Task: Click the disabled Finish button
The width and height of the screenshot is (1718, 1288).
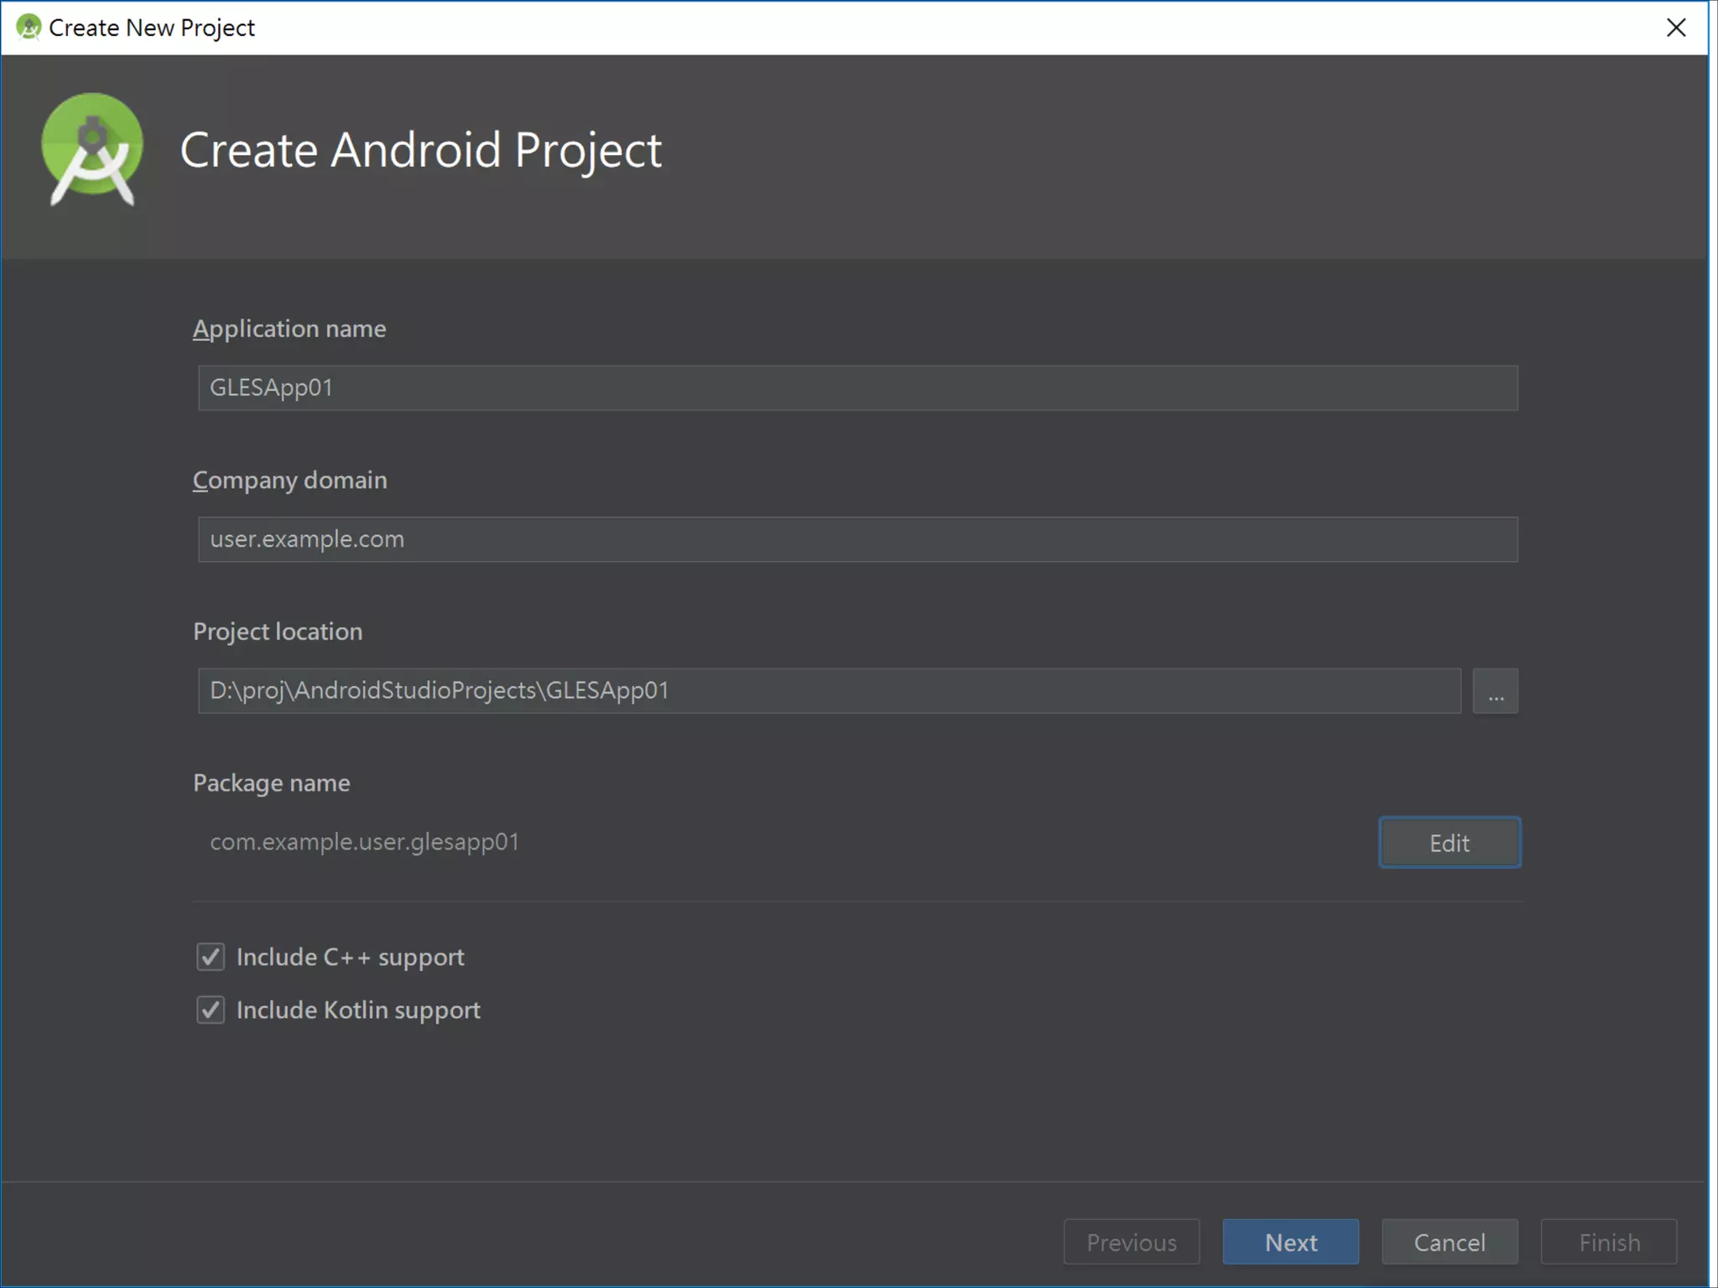Action: pyautogui.click(x=1608, y=1242)
